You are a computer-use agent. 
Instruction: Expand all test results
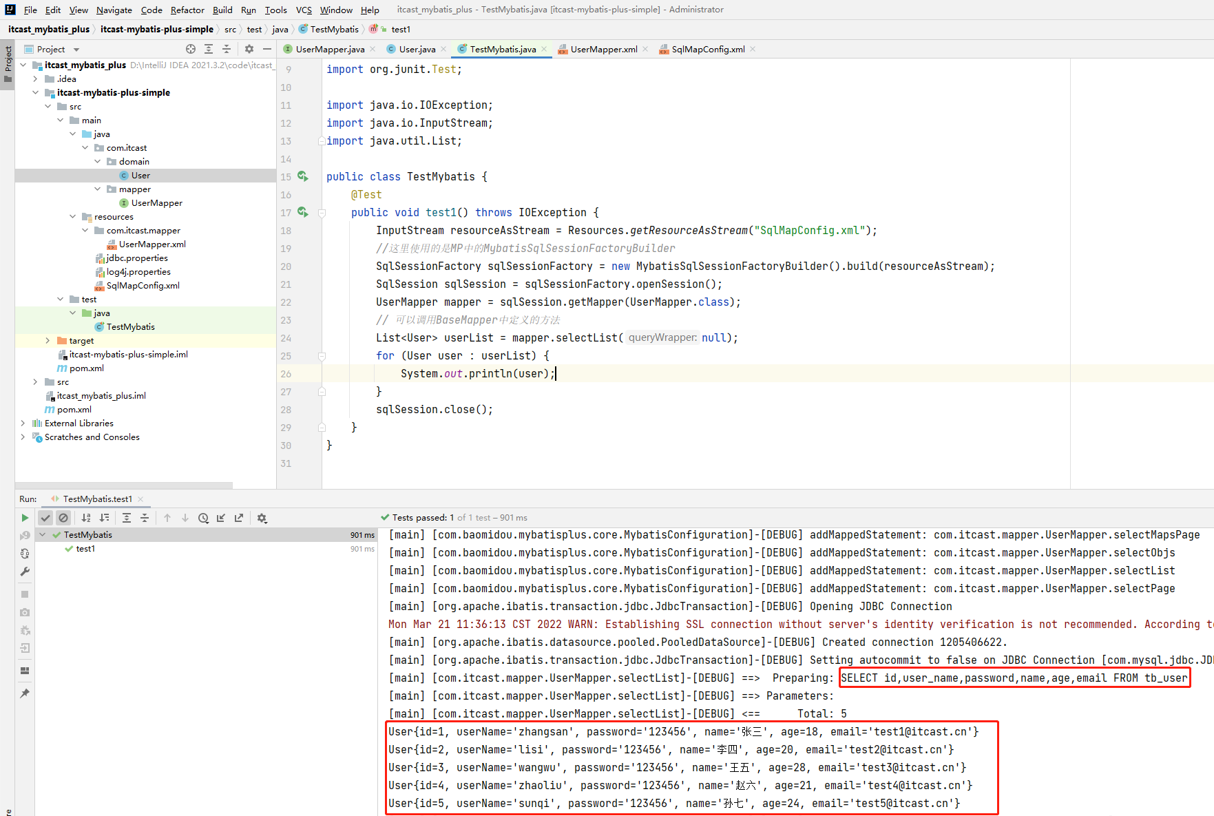tap(127, 518)
